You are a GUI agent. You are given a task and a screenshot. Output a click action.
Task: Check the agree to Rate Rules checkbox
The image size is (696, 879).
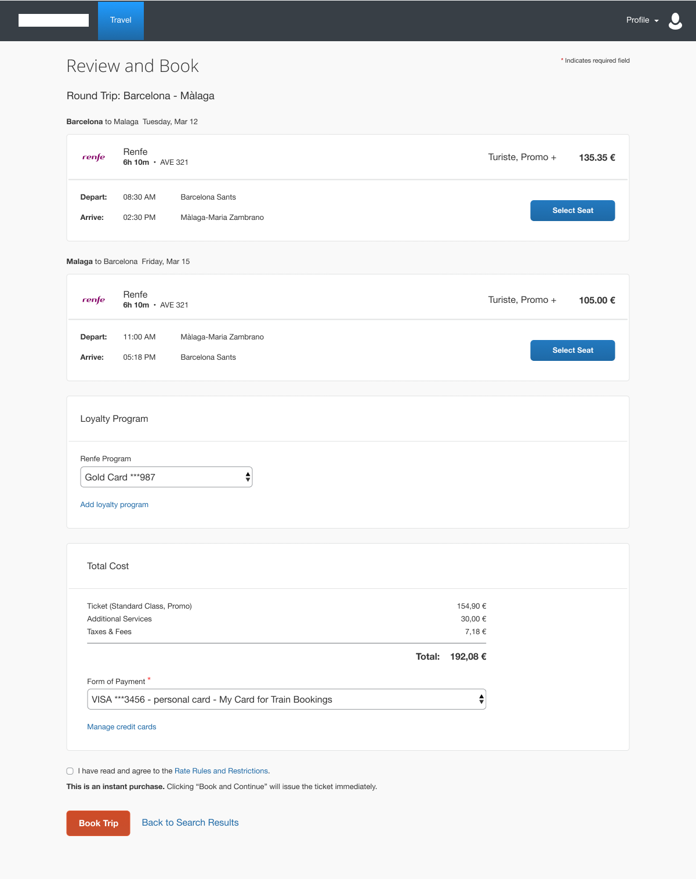(70, 771)
